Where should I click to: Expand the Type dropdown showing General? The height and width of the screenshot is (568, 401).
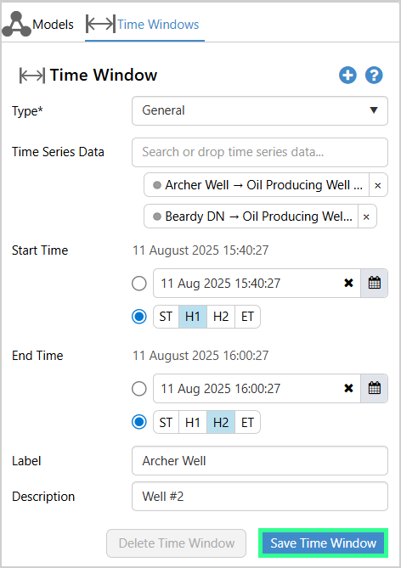click(260, 110)
